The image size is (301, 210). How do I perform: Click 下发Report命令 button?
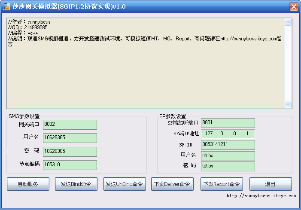pyautogui.click(x=222, y=184)
